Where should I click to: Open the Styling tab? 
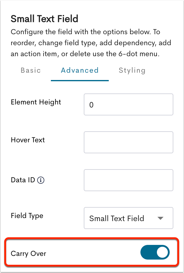coord(132,71)
